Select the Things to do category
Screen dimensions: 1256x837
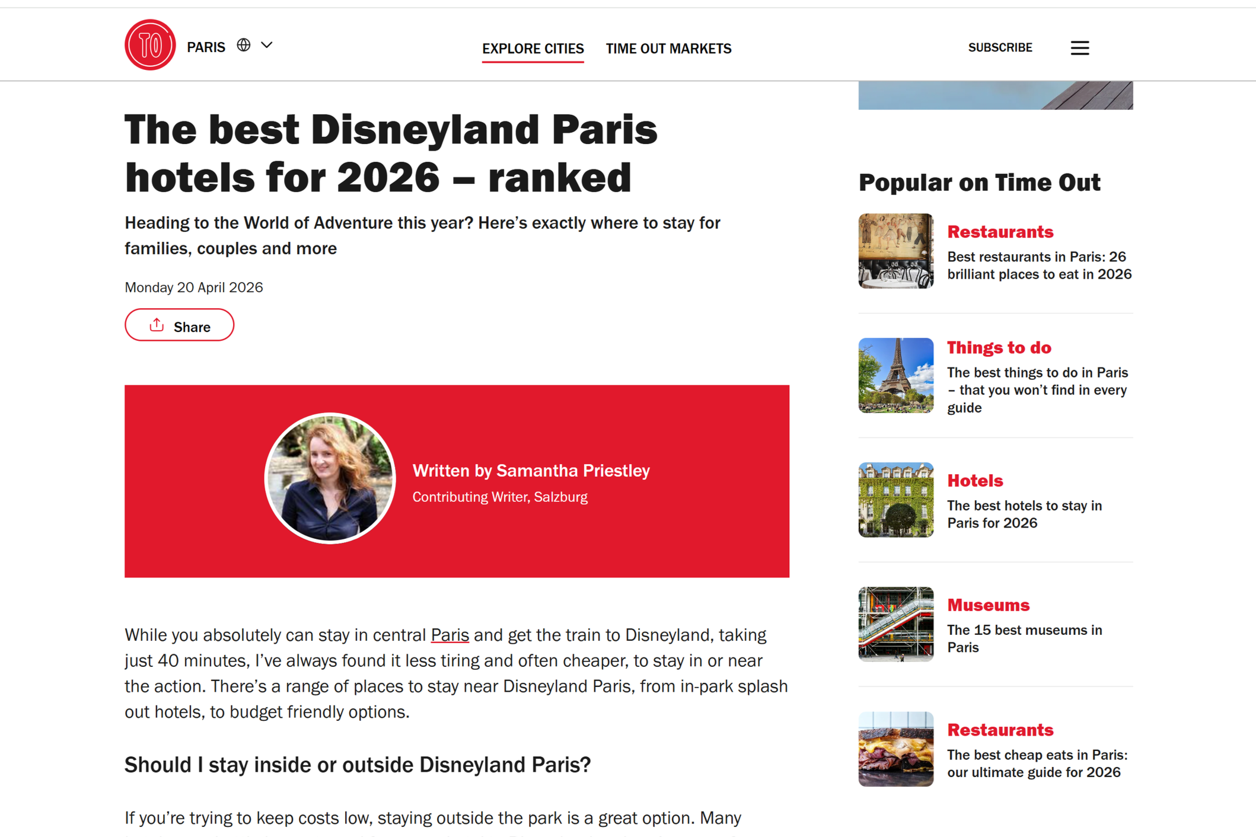999,347
